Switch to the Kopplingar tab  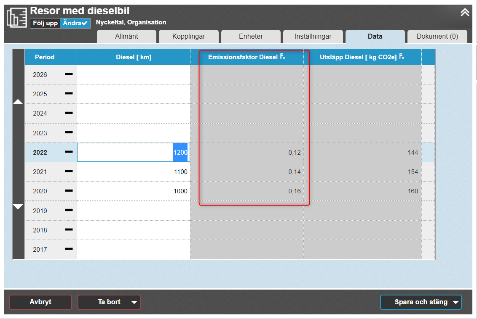[188, 37]
